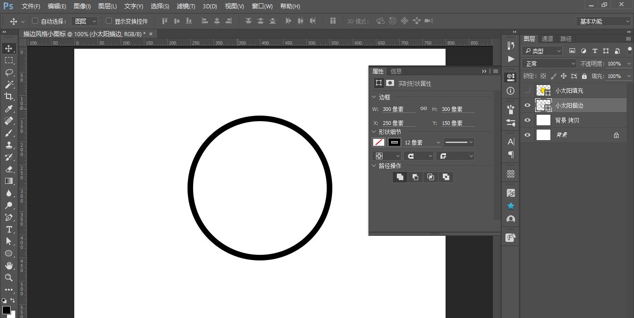Toggle the layer filter on/off switch
Screen dimensions: 634x318
(629, 51)
